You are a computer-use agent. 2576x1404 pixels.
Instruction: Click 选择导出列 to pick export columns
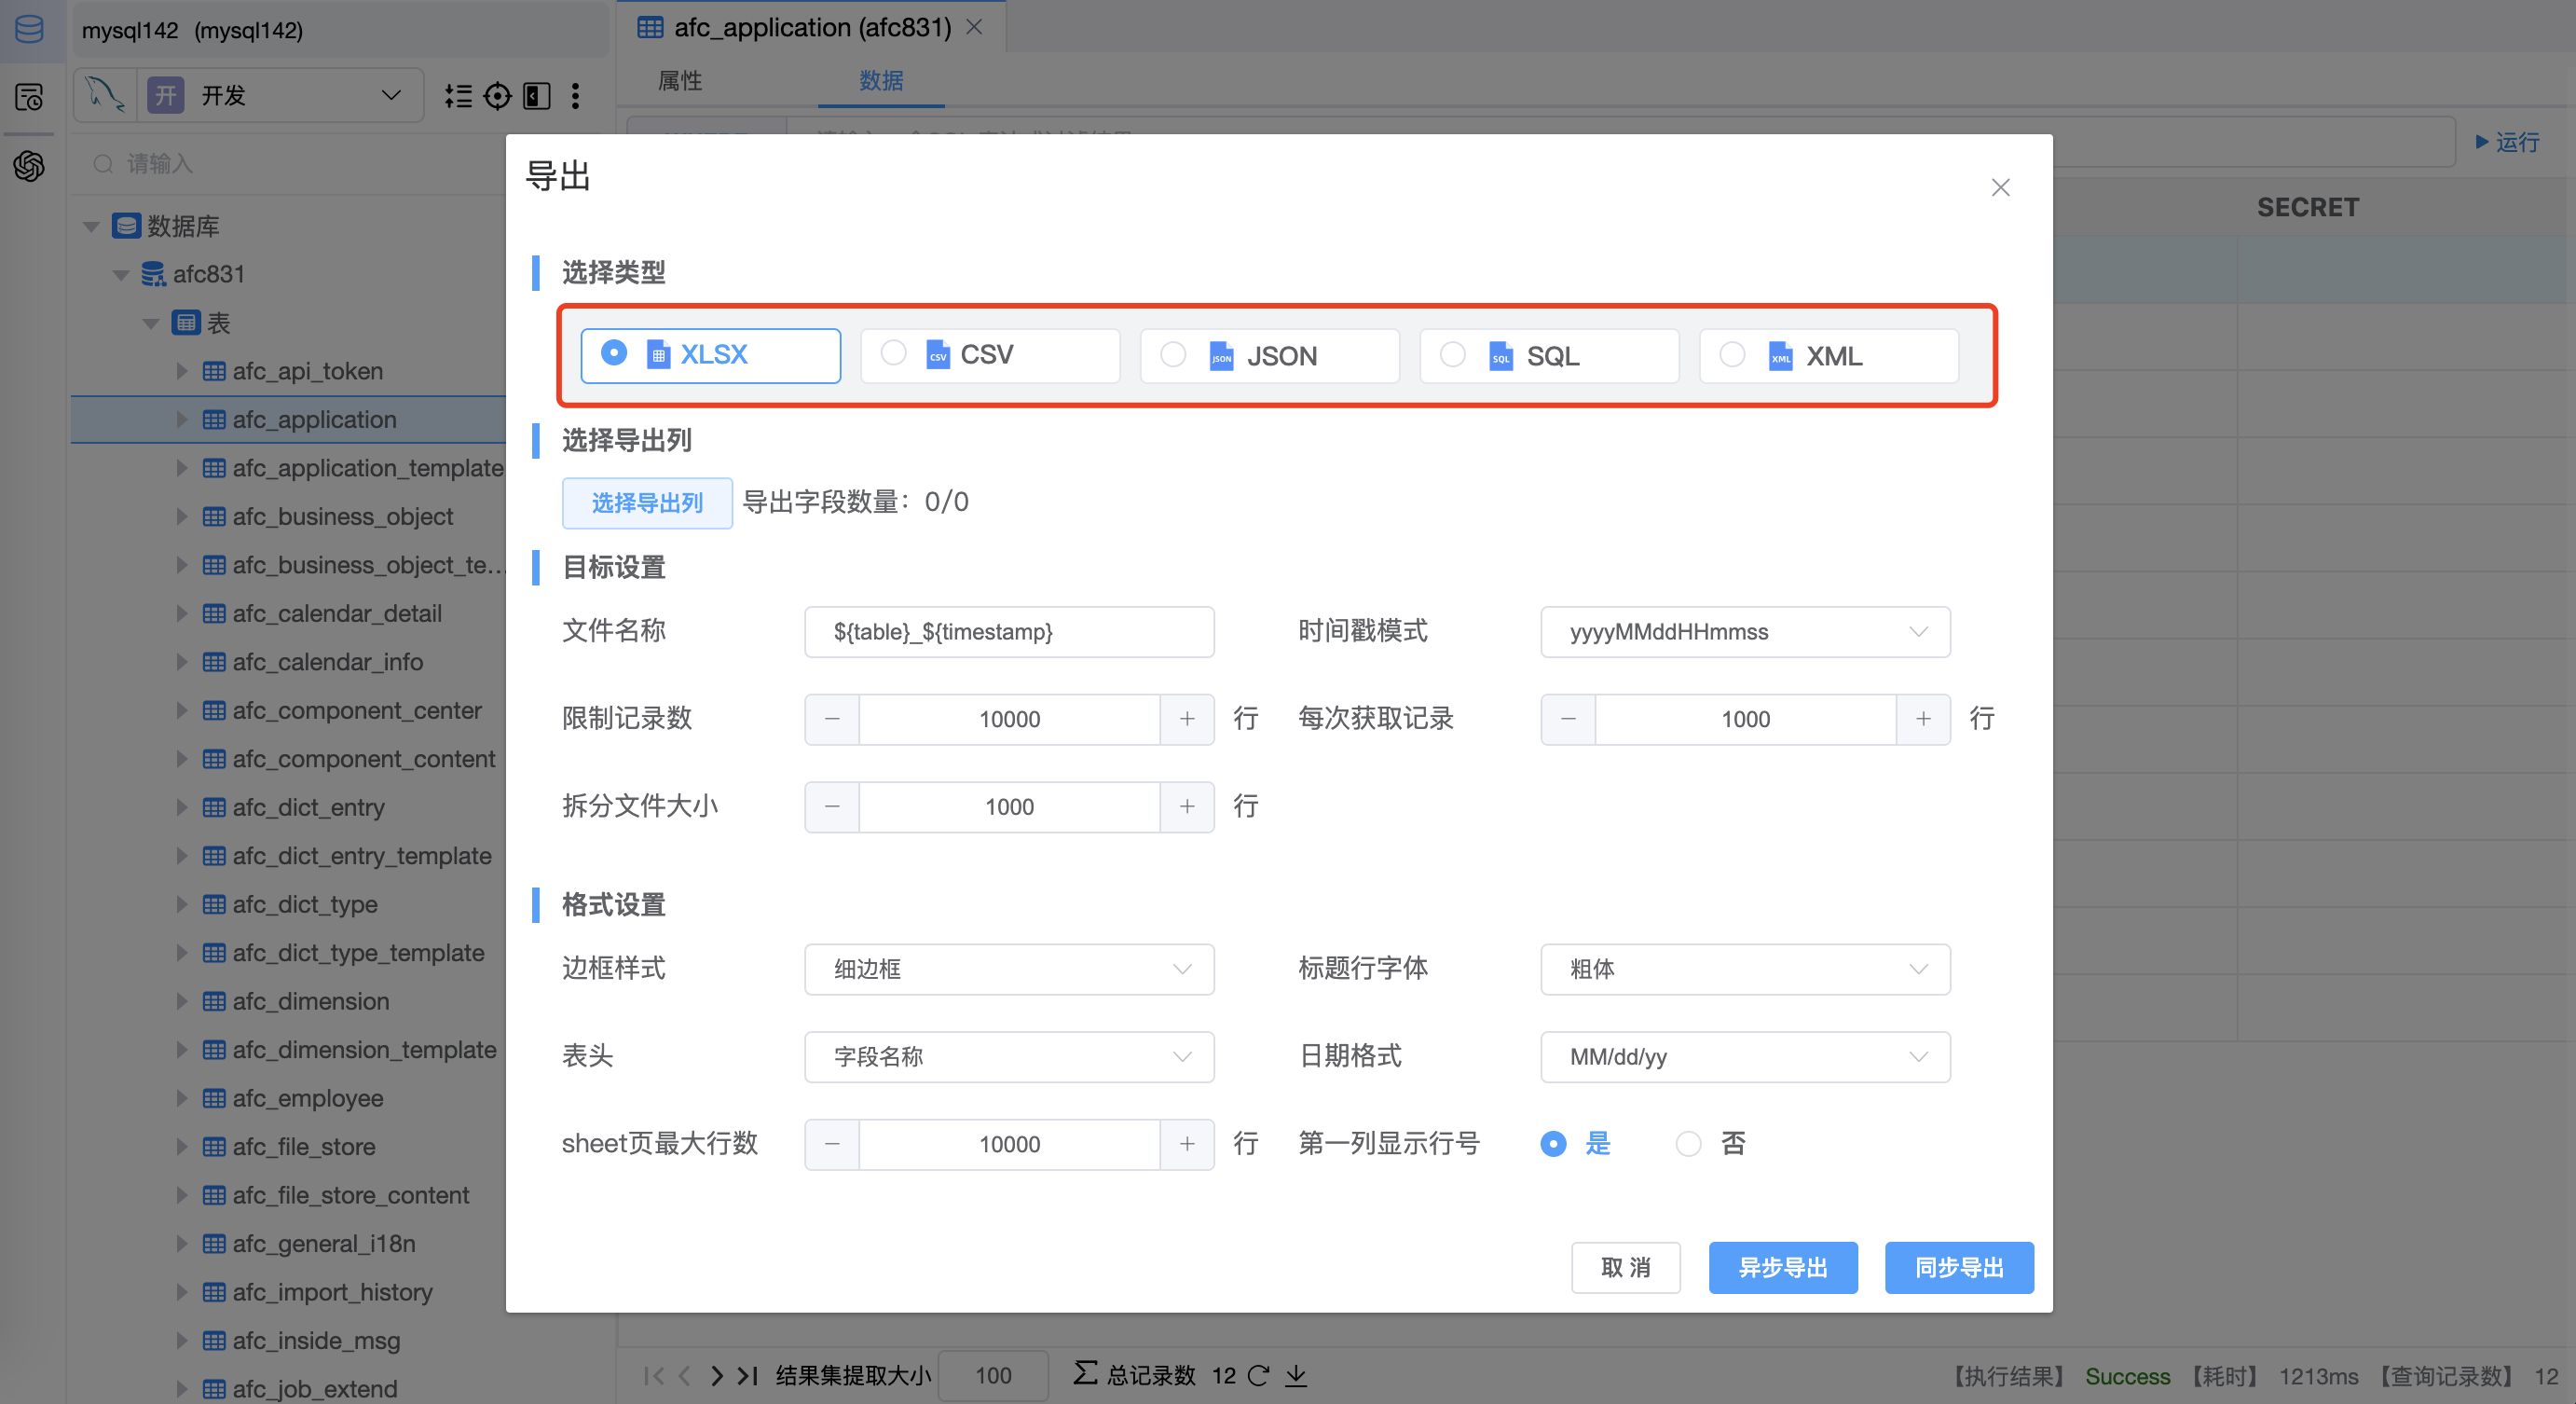(647, 503)
